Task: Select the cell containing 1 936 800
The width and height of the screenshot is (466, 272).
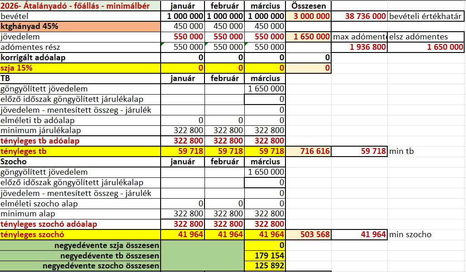Action: (x=359, y=47)
